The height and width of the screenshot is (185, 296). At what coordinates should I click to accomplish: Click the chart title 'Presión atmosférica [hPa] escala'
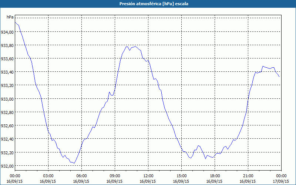point(154,4)
